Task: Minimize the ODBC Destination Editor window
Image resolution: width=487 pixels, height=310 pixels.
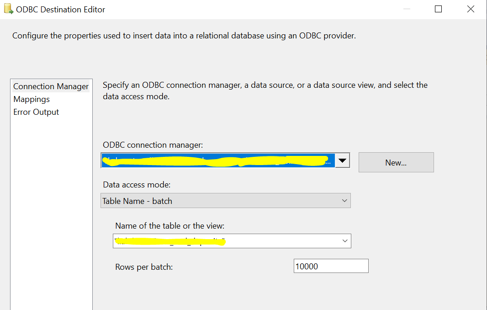Action: (407, 9)
